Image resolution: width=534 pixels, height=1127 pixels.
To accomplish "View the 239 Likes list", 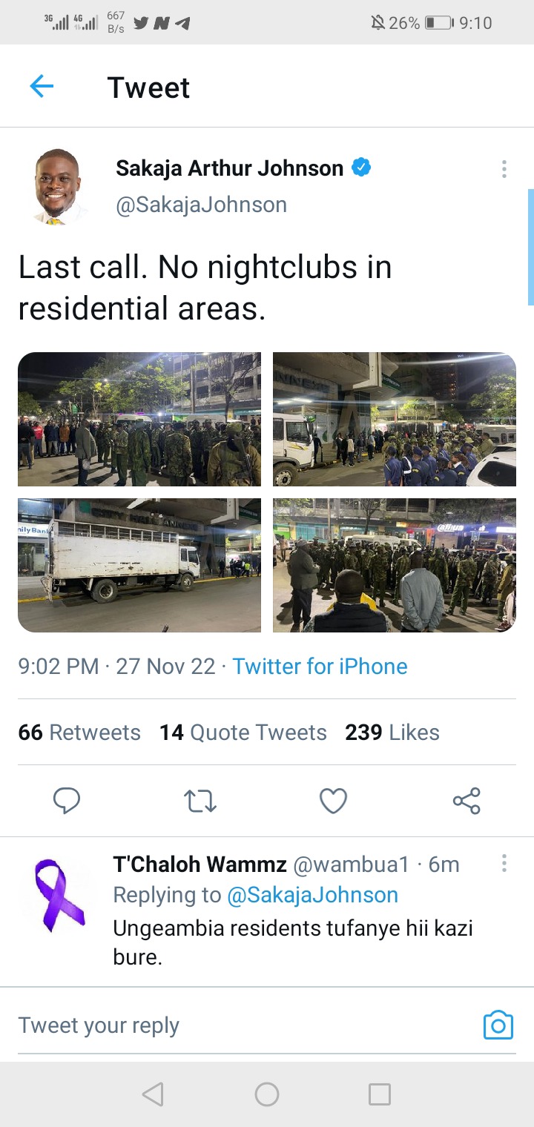I will click(x=392, y=733).
